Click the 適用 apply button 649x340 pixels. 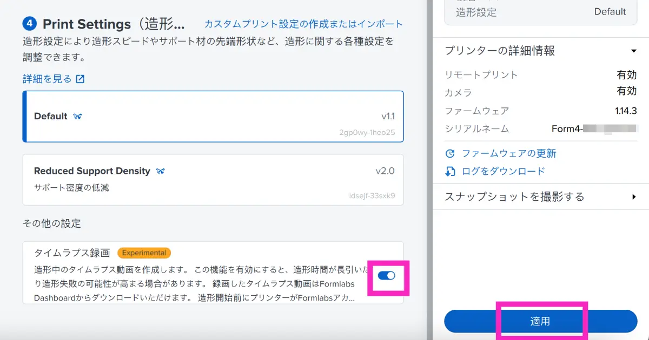point(540,321)
